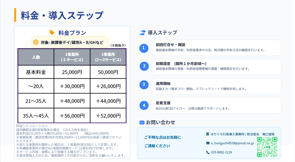Click the phone number 070-8992-1129
Viewport: 295px width, 162px height.
pos(221,152)
